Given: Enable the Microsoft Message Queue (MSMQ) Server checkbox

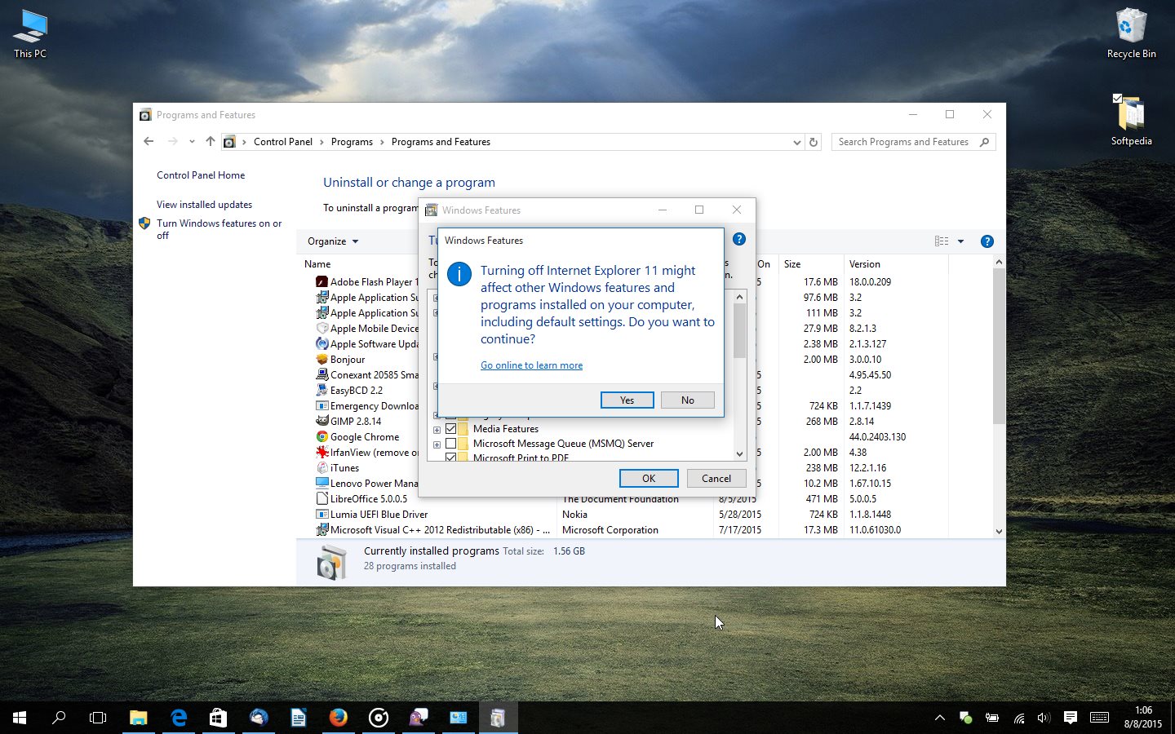Looking at the screenshot, I should [x=450, y=444].
